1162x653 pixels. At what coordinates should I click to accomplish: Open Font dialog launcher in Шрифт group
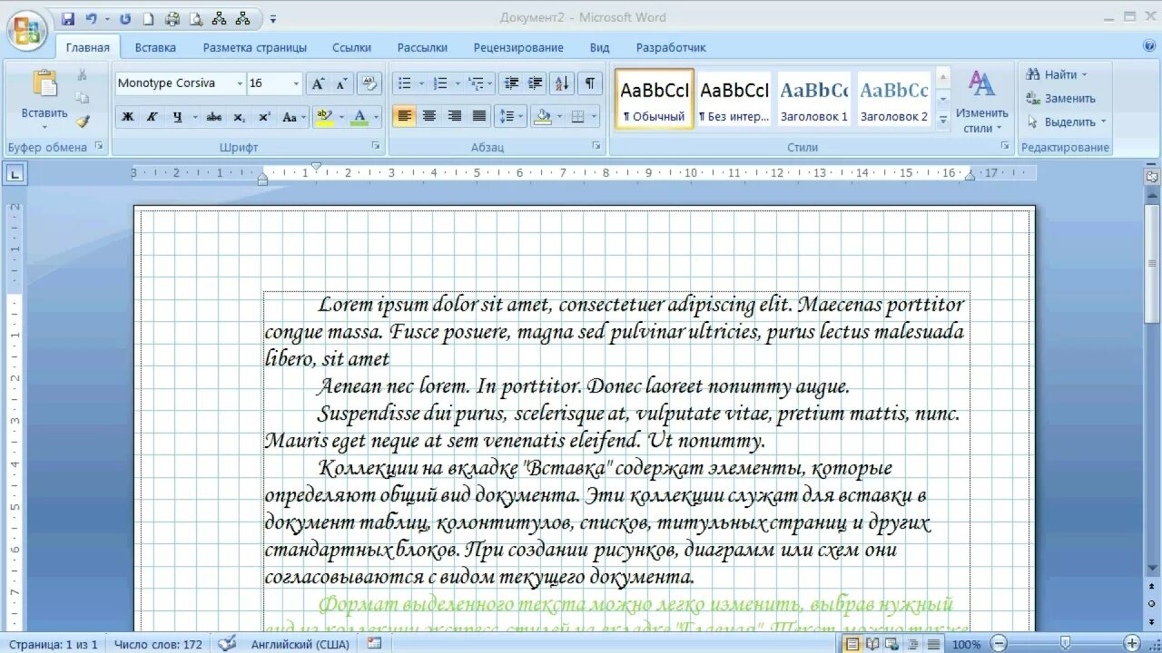tap(376, 146)
